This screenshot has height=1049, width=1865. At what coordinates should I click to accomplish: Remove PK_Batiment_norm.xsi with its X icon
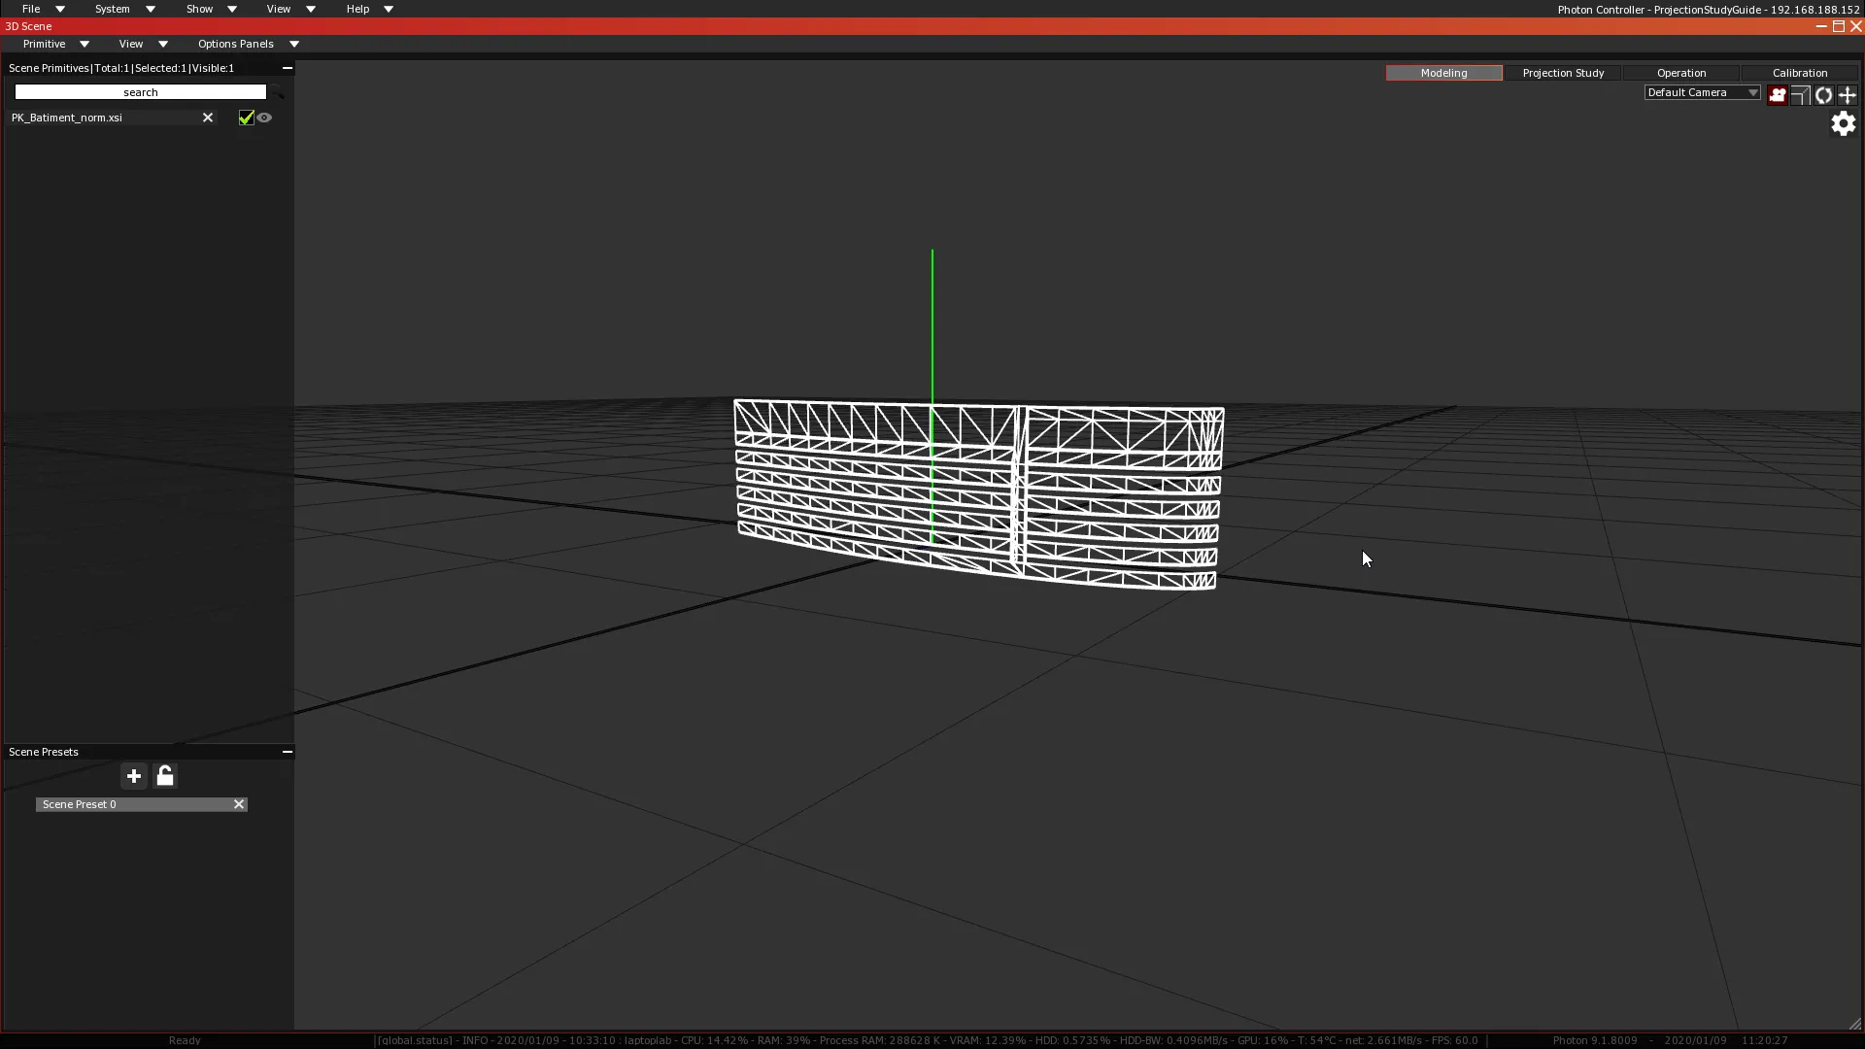[207, 118]
